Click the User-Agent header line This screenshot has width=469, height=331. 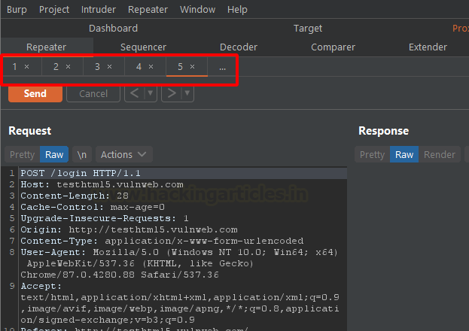[179, 252]
